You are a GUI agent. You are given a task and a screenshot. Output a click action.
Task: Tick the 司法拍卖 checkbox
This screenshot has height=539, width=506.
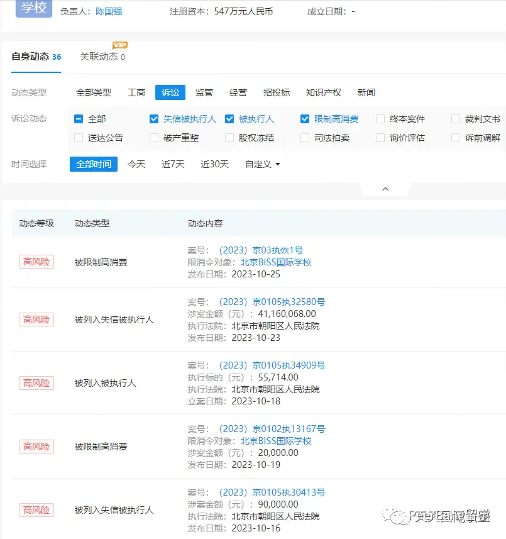pos(305,138)
